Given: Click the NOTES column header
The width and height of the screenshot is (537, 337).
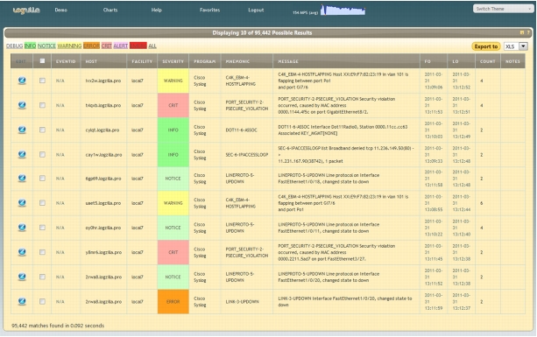Looking at the screenshot, I should [512, 61].
